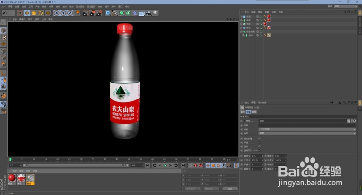The height and width of the screenshot is (195, 362).
Task: Open the interface layout dropdown top right
Action: (x=345, y=6)
